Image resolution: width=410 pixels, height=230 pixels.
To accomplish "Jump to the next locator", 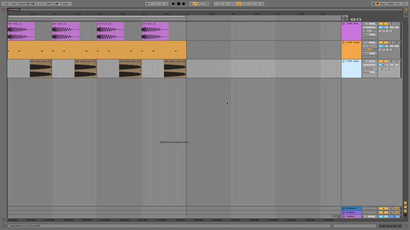I will click(347, 19).
